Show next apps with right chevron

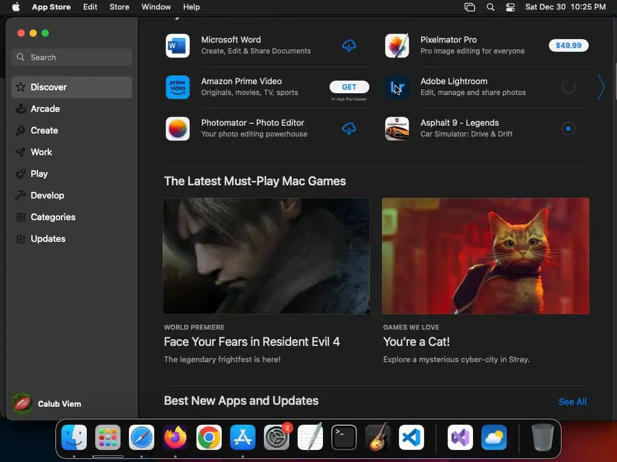point(601,87)
